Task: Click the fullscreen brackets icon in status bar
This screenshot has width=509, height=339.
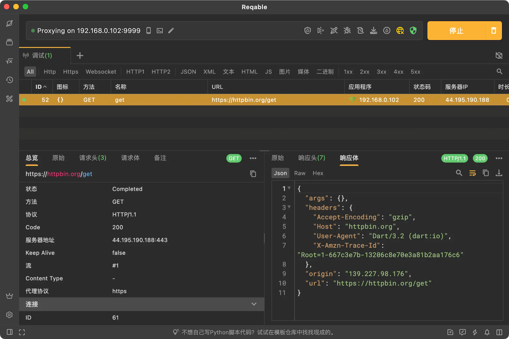Action: coord(22,332)
